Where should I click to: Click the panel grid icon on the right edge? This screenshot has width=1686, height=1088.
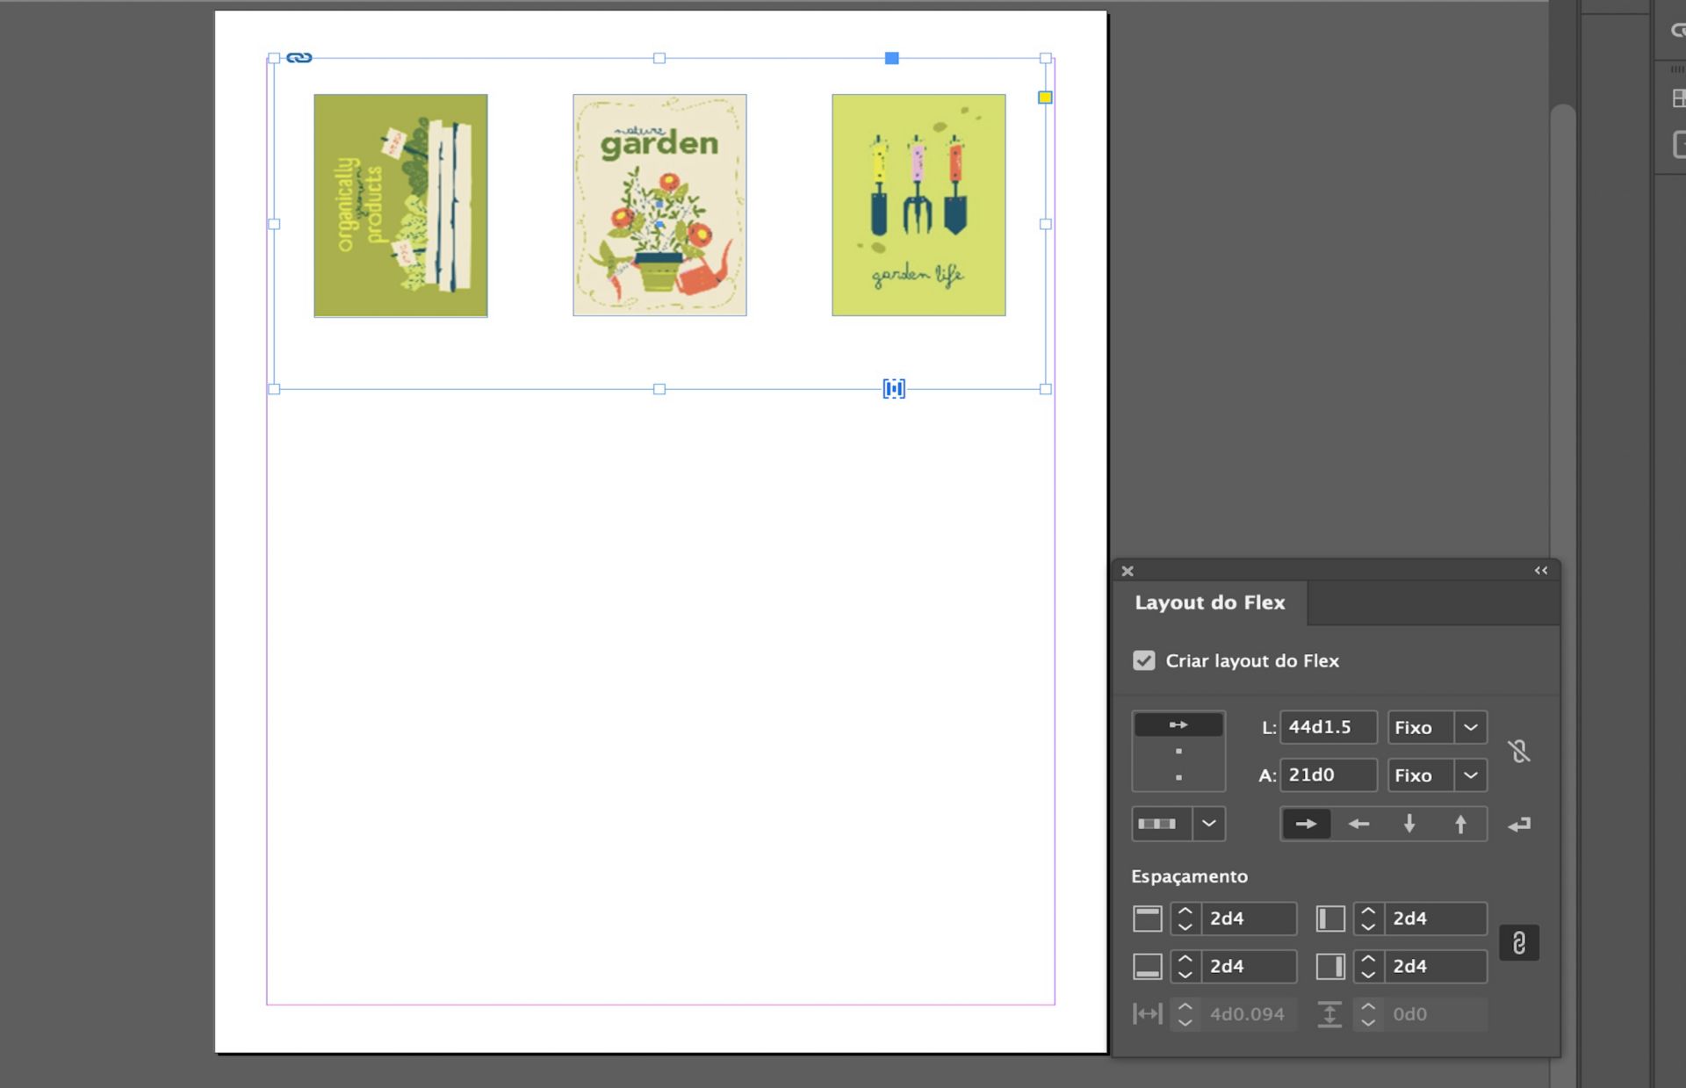[x=1678, y=99]
